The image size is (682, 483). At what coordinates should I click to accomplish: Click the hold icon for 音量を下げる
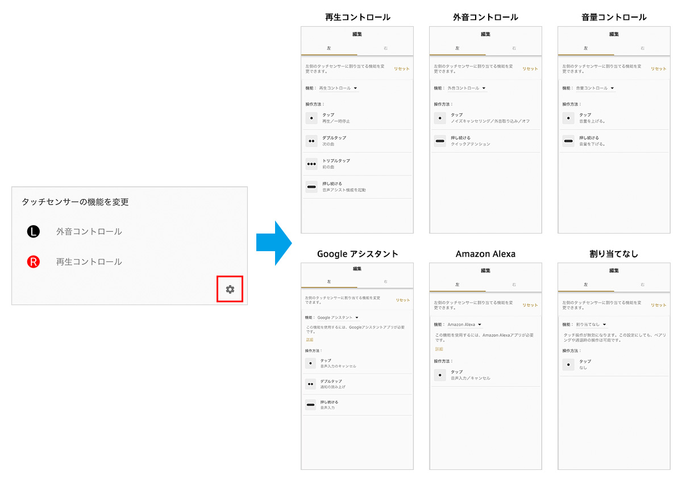568,141
